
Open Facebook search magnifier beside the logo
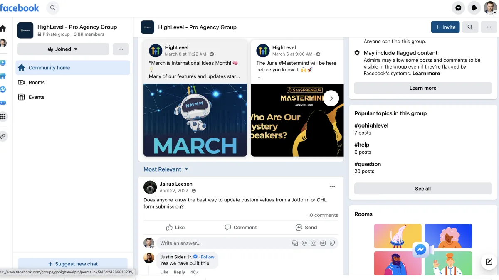tap(52, 8)
